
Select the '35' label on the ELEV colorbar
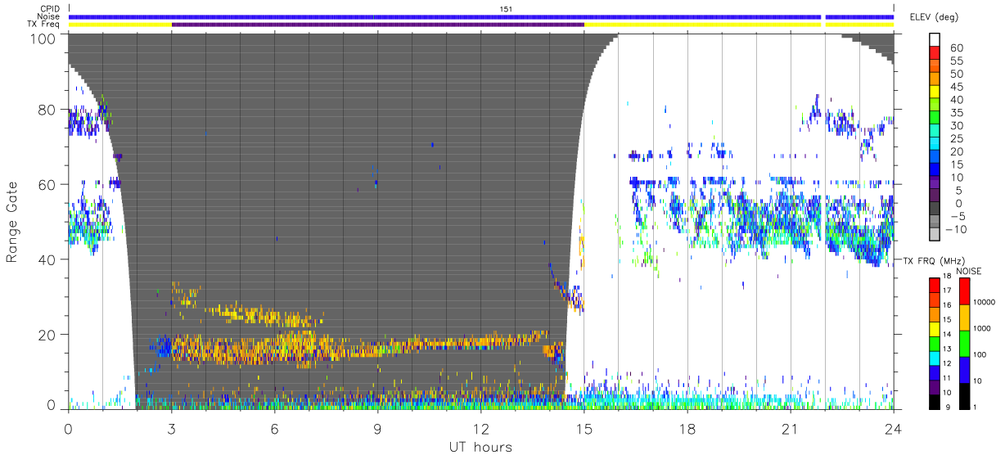[x=957, y=113]
